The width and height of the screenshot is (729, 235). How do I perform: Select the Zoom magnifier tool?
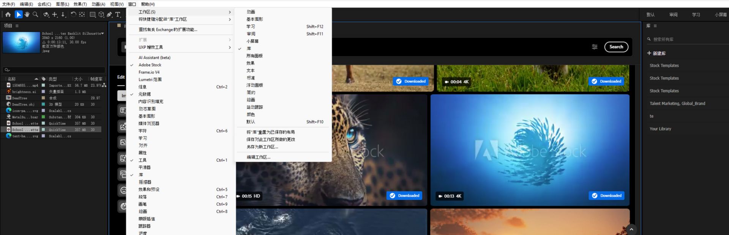pyautogui.click(x=35, y=14)
